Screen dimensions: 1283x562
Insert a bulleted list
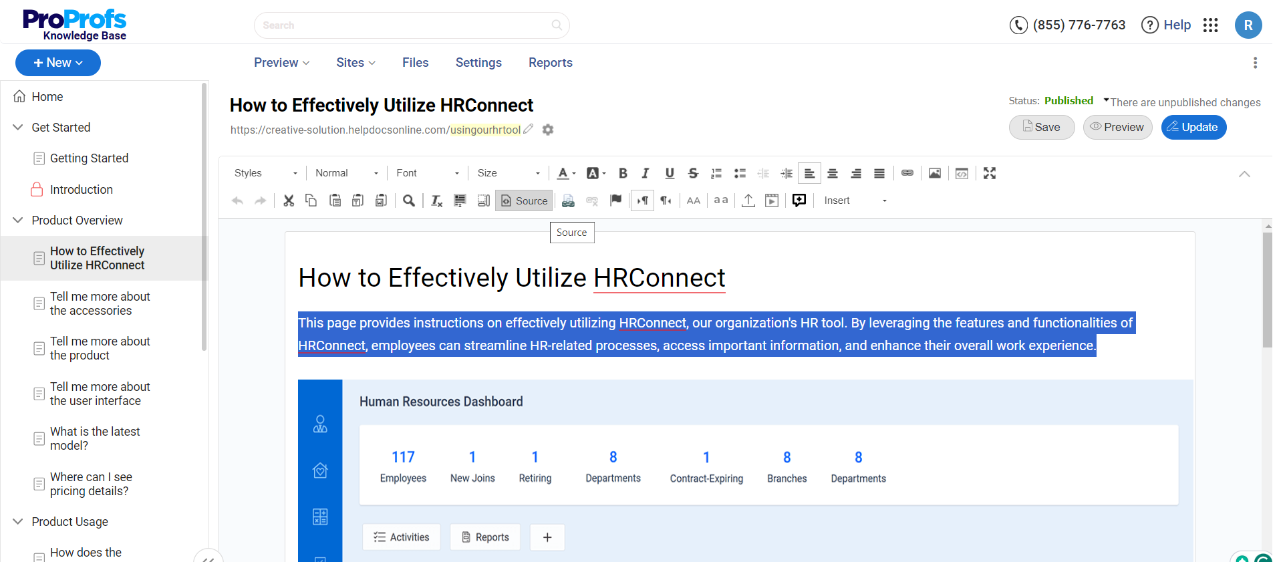coord(740,173)
